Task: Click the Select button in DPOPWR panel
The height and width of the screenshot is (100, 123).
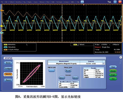Action: pyautogui.click(x=8, y=63)
